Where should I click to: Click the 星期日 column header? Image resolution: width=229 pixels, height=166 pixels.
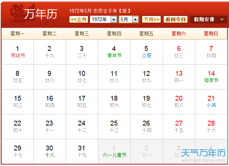click(211, 34)
